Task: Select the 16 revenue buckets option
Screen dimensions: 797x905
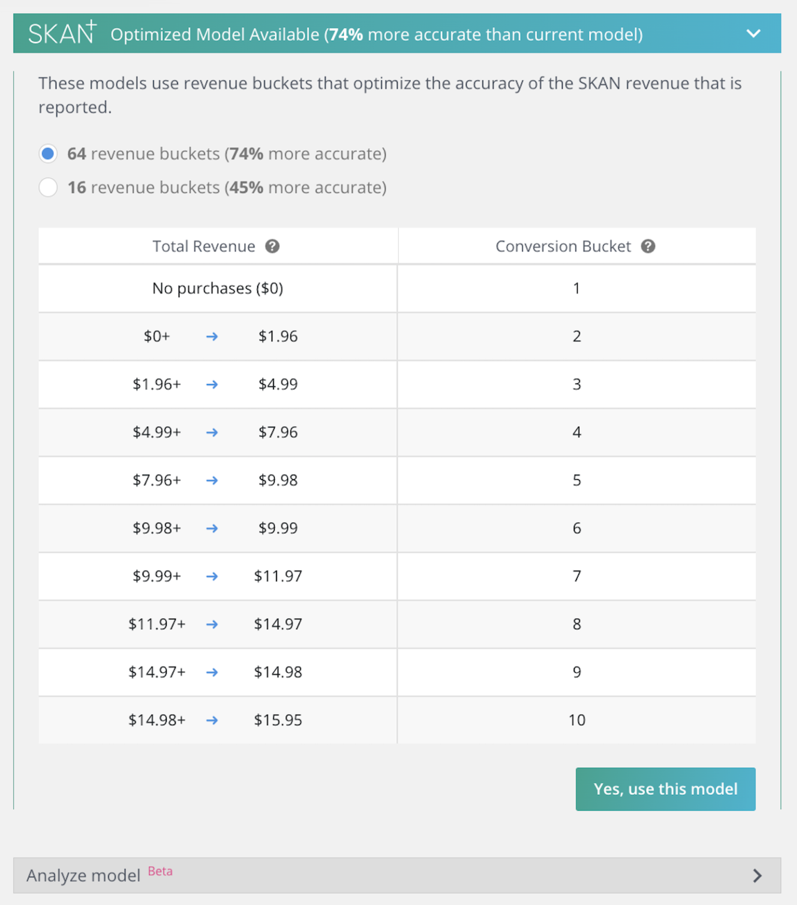Action: [x=48, y=187]
